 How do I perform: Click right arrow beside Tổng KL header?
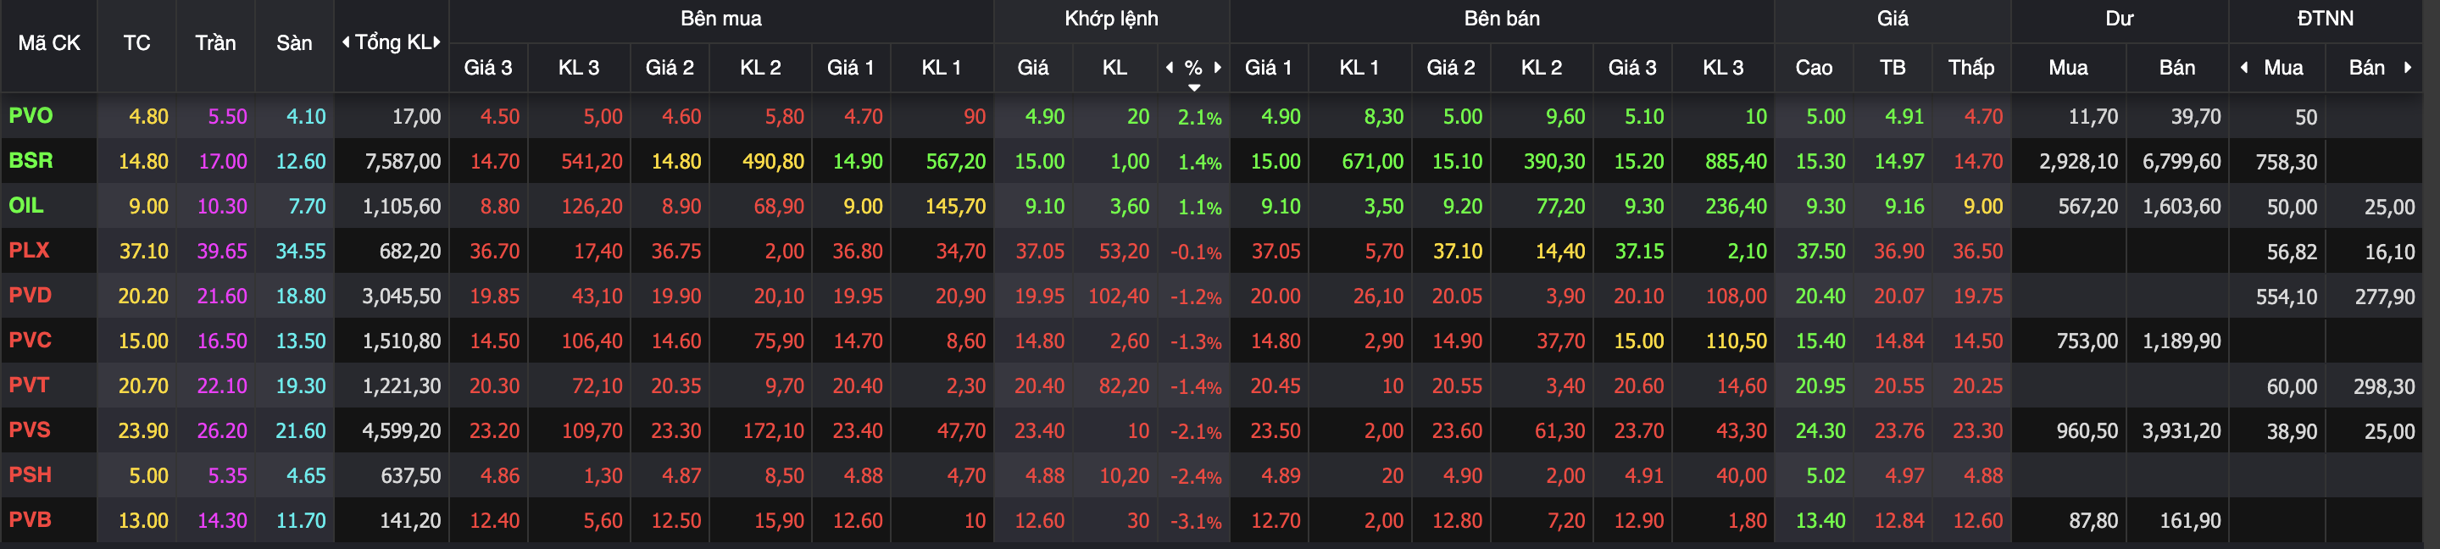436,42
